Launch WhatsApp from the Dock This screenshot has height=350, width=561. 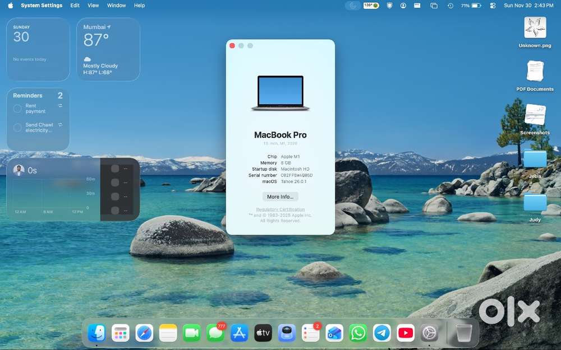(358, 333)
